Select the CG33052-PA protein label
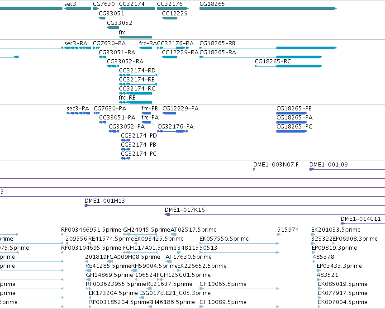 pos(127,127)
